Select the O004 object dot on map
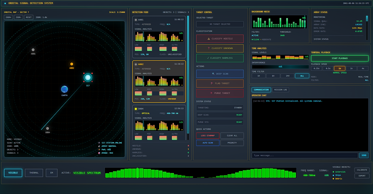This screenshot has width=373, height=194. (x=48, y=128)
